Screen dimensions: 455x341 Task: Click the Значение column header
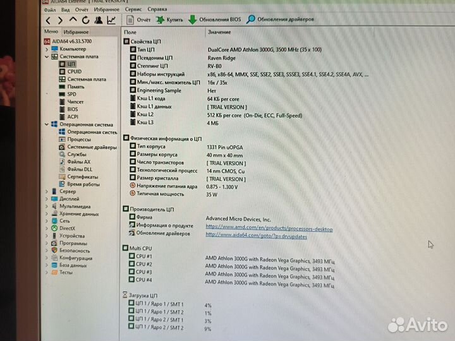click(219, 32)
